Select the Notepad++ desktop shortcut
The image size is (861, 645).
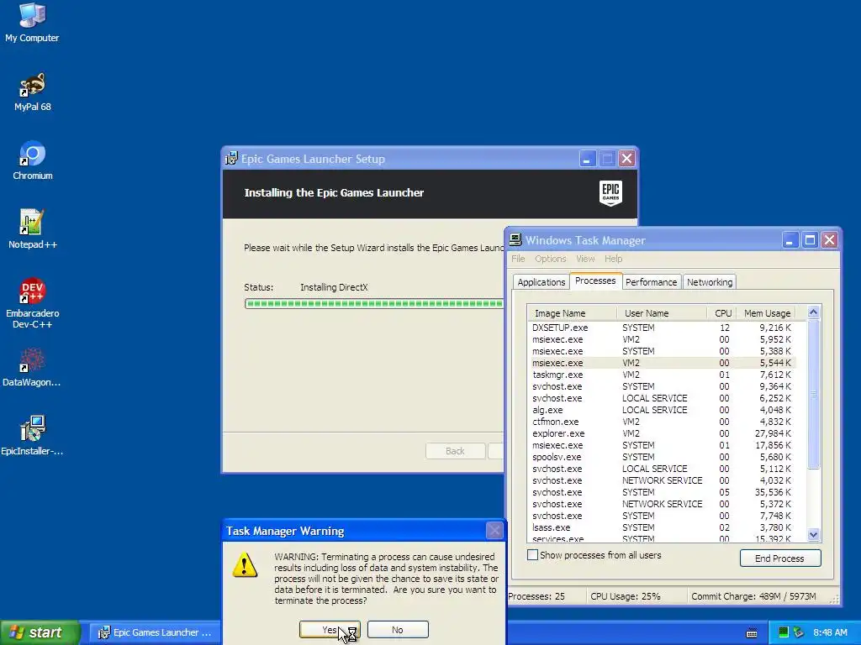click(32, 229)
